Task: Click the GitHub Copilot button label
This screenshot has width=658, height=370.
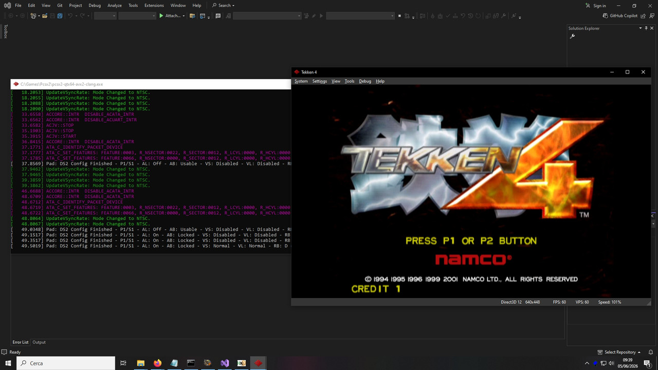Action: pos(624,16)
